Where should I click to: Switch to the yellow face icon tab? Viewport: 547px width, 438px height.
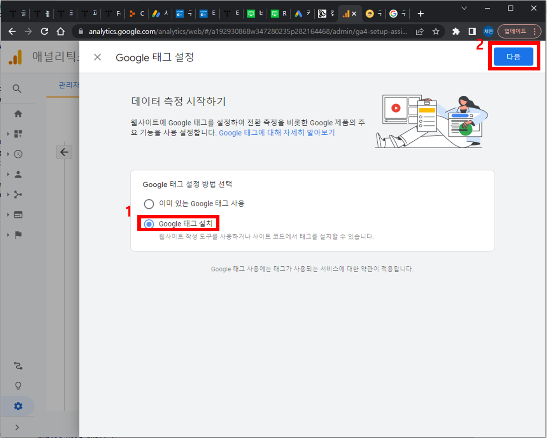click(x=373, y=14)
